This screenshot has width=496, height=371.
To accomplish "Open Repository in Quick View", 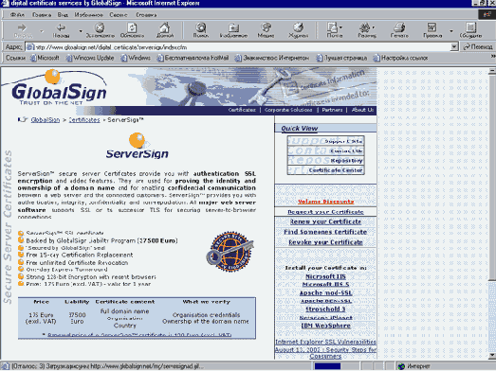I will point(326,161).
